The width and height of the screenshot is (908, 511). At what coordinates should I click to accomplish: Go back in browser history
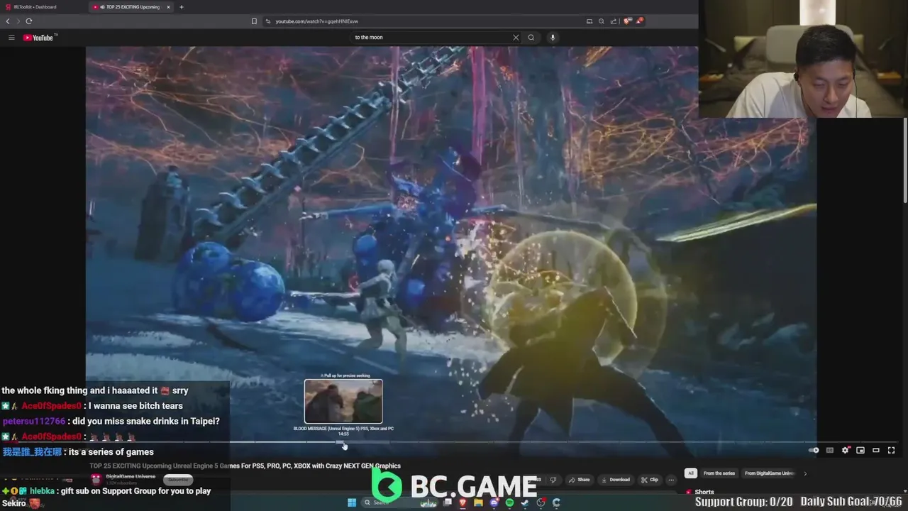point(8,21)
